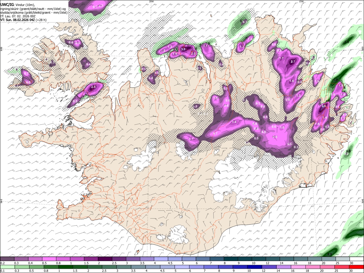Click the "2.3" rain value offshore southeast
The height and width of the screenshot is (273, 364).
click(330, 254)
